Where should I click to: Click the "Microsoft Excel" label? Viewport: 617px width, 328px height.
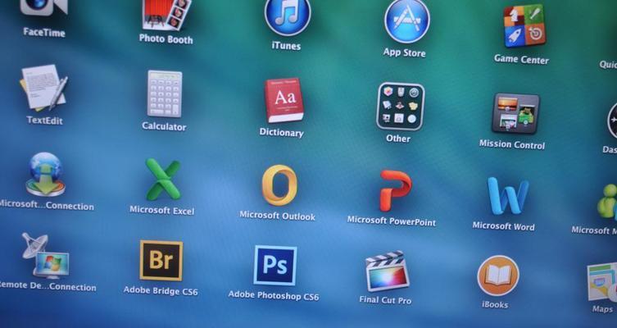162,210
